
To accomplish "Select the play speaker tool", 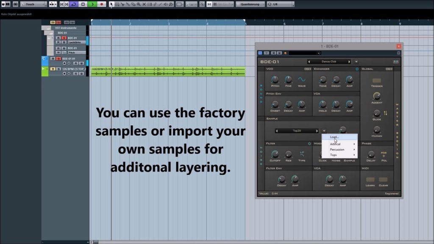I will [166, 4].
